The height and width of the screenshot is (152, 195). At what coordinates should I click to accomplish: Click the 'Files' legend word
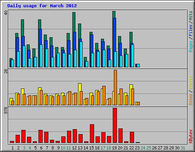[191, 30]
